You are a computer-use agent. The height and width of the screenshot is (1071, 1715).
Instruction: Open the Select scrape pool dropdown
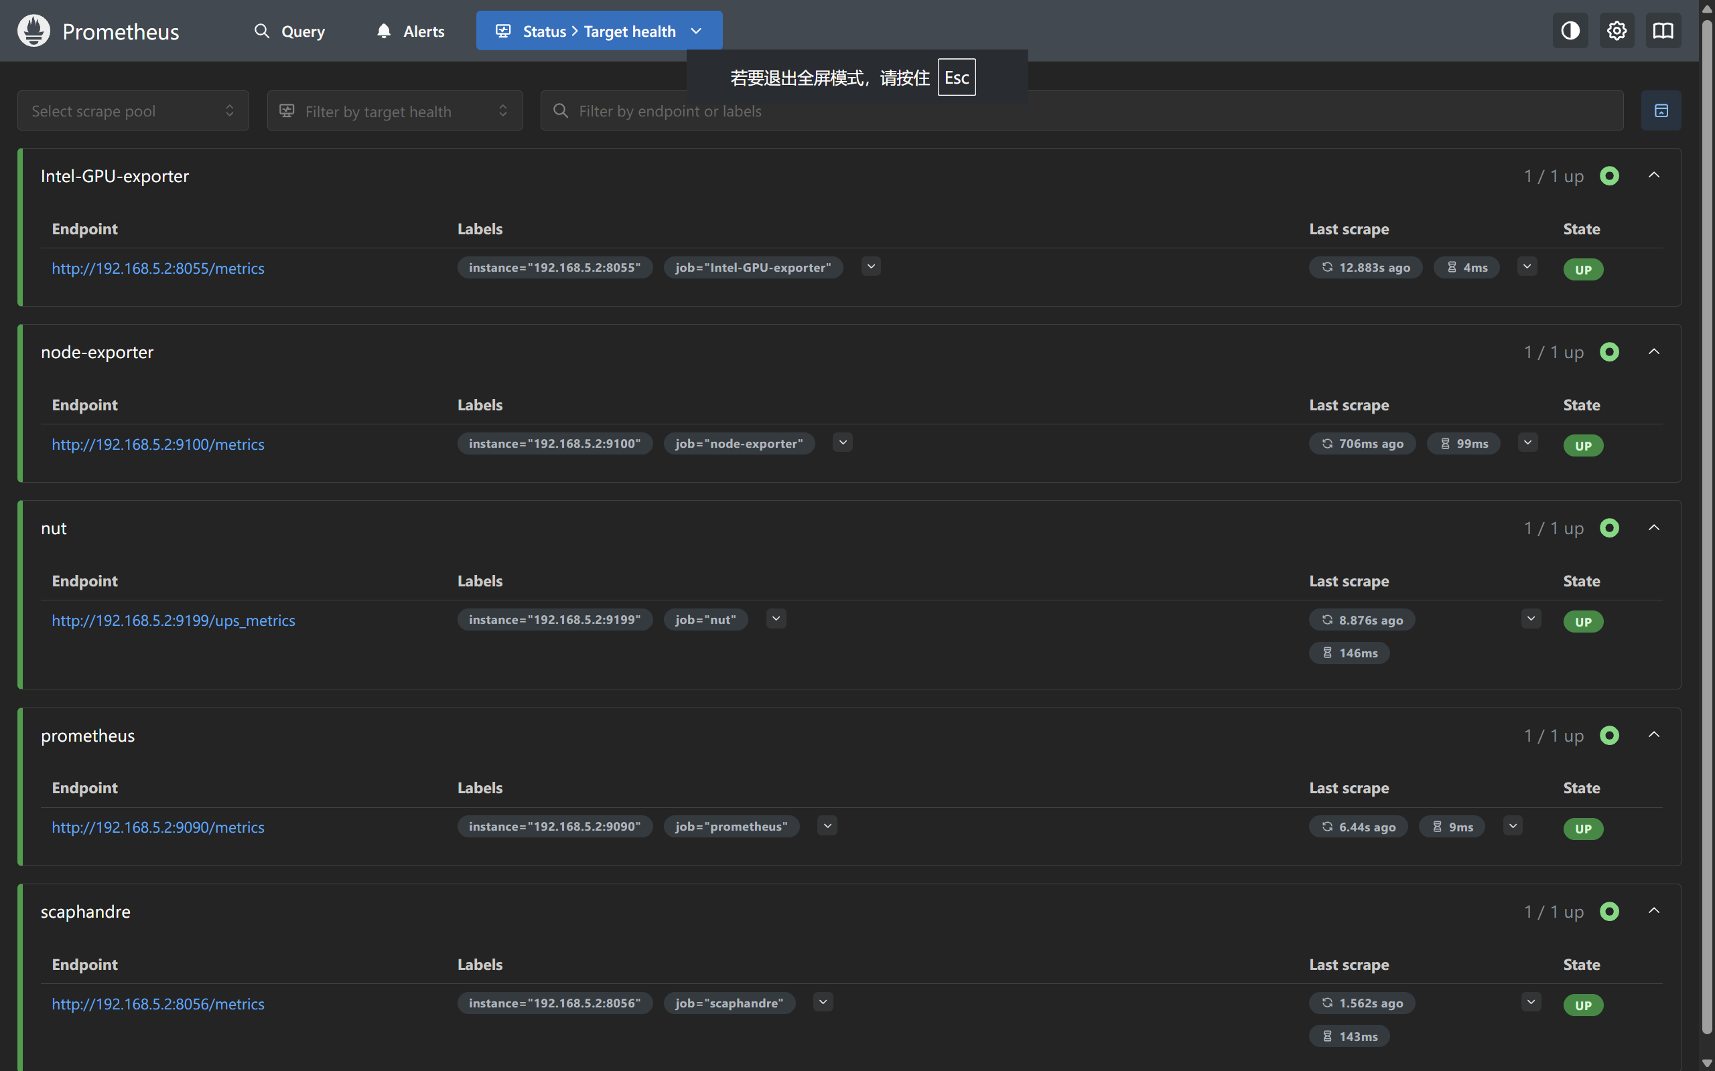[x=133, y=110]
